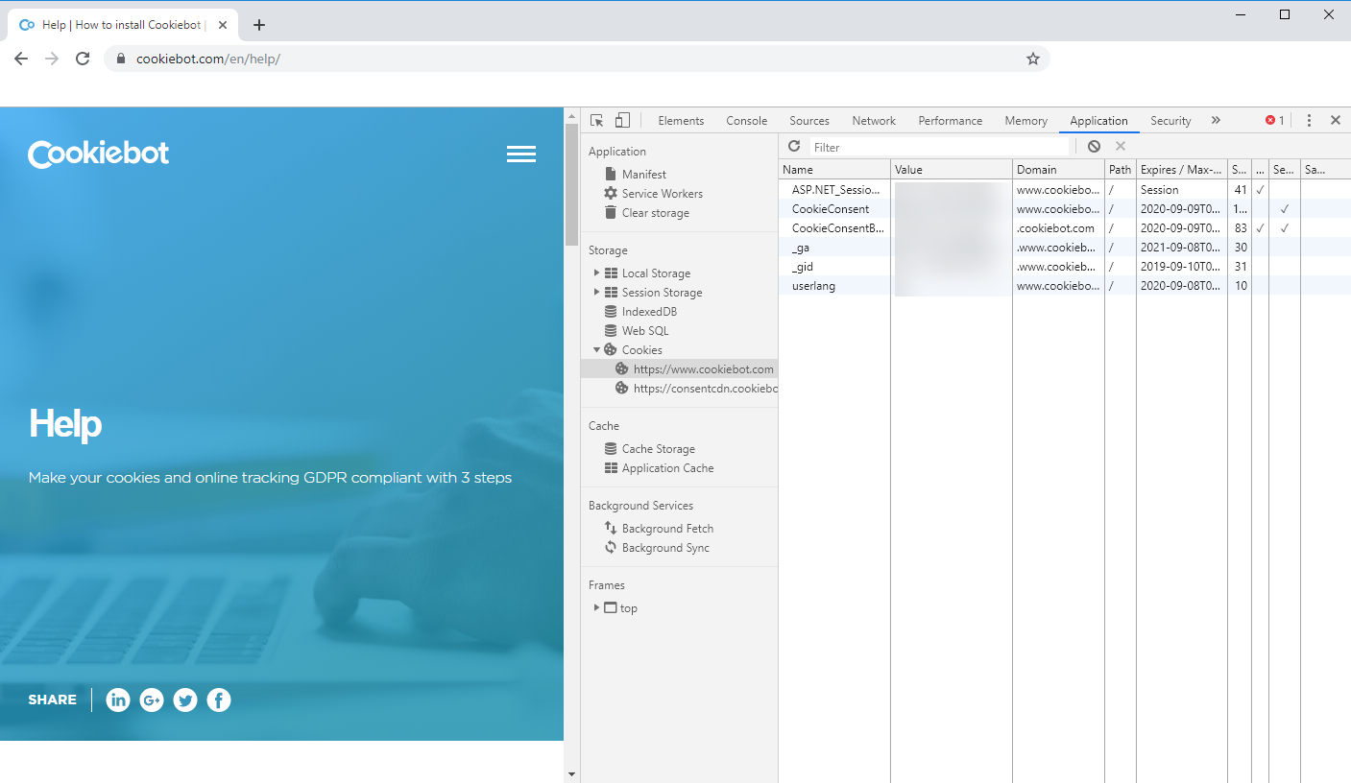Switch to the Security tab
The width and height of the screenshot is (1351, 783).
[1170, 121]
